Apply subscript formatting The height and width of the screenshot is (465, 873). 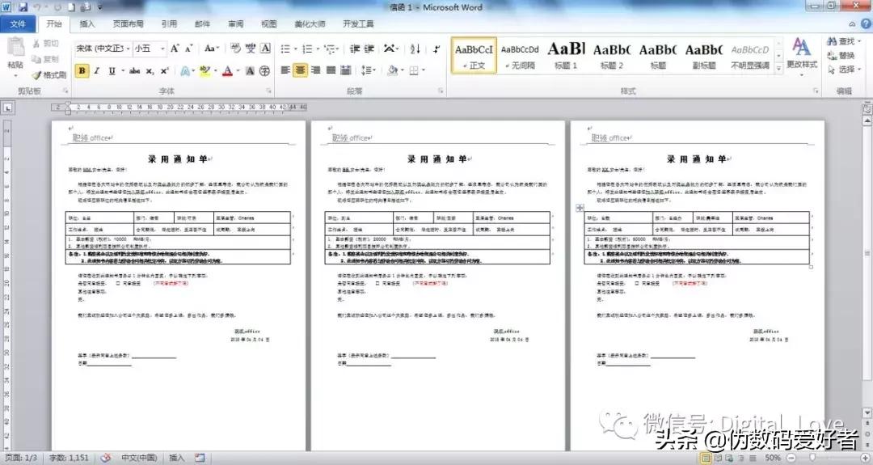(150, 70)
